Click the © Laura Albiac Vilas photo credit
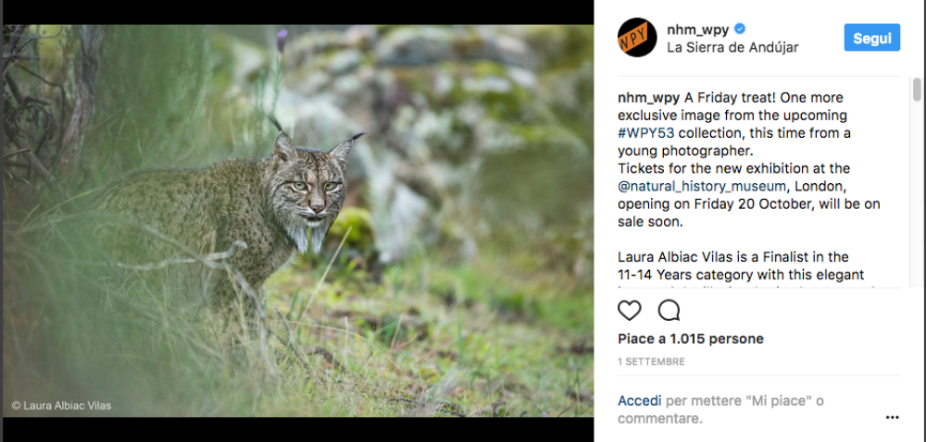The width and height of the screenshot is (926, 442). 61,405
